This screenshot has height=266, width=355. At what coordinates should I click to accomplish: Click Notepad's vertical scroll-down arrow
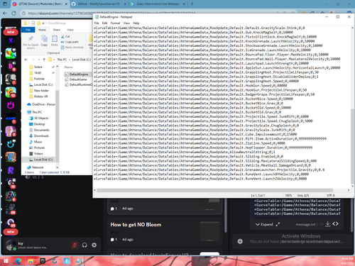click(352, 186)
